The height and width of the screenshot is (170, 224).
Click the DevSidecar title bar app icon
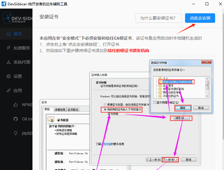point(4,4)
